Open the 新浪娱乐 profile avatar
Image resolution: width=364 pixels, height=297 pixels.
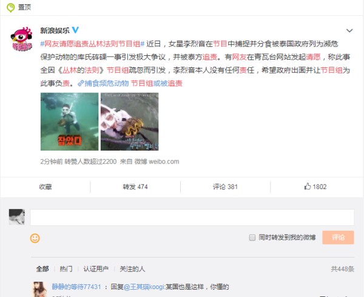(x=21, y=39)
